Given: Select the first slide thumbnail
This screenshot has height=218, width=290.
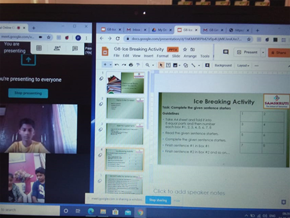Looking at the screenshot, I should [x=125, y=83].
